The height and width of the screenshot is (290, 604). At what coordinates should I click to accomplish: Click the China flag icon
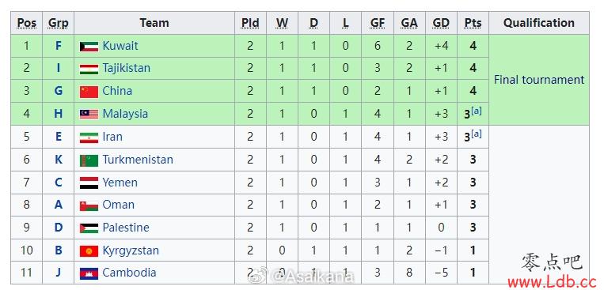coord(89,92)
